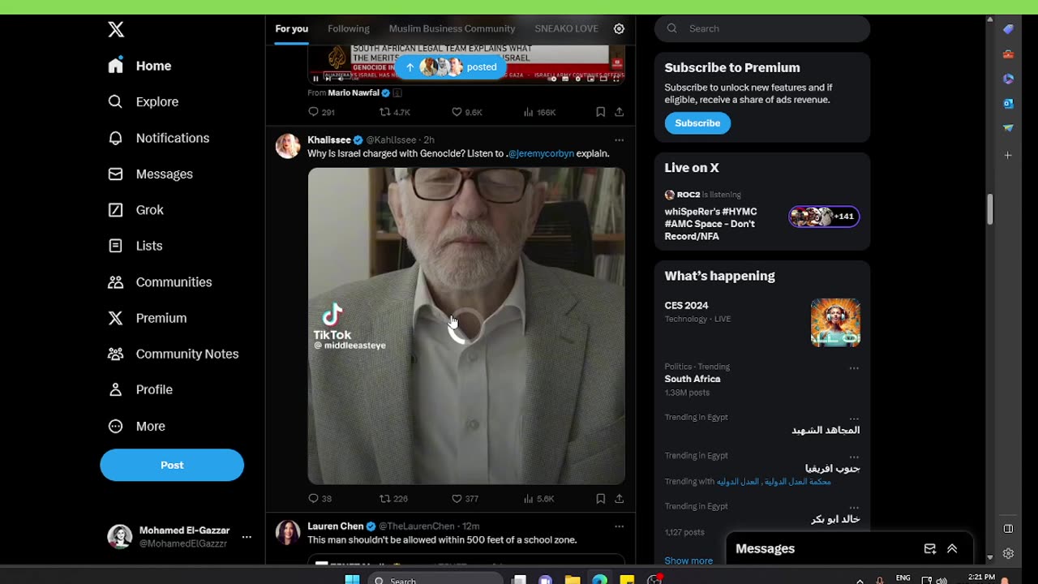
Task: Open timeline settings gear icon
Action: [x=619, y=28]
